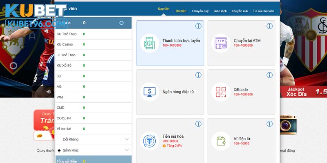The image size is (327, 163).
Task: Click the refresh balance icon
Action: [x=121, y=23]
